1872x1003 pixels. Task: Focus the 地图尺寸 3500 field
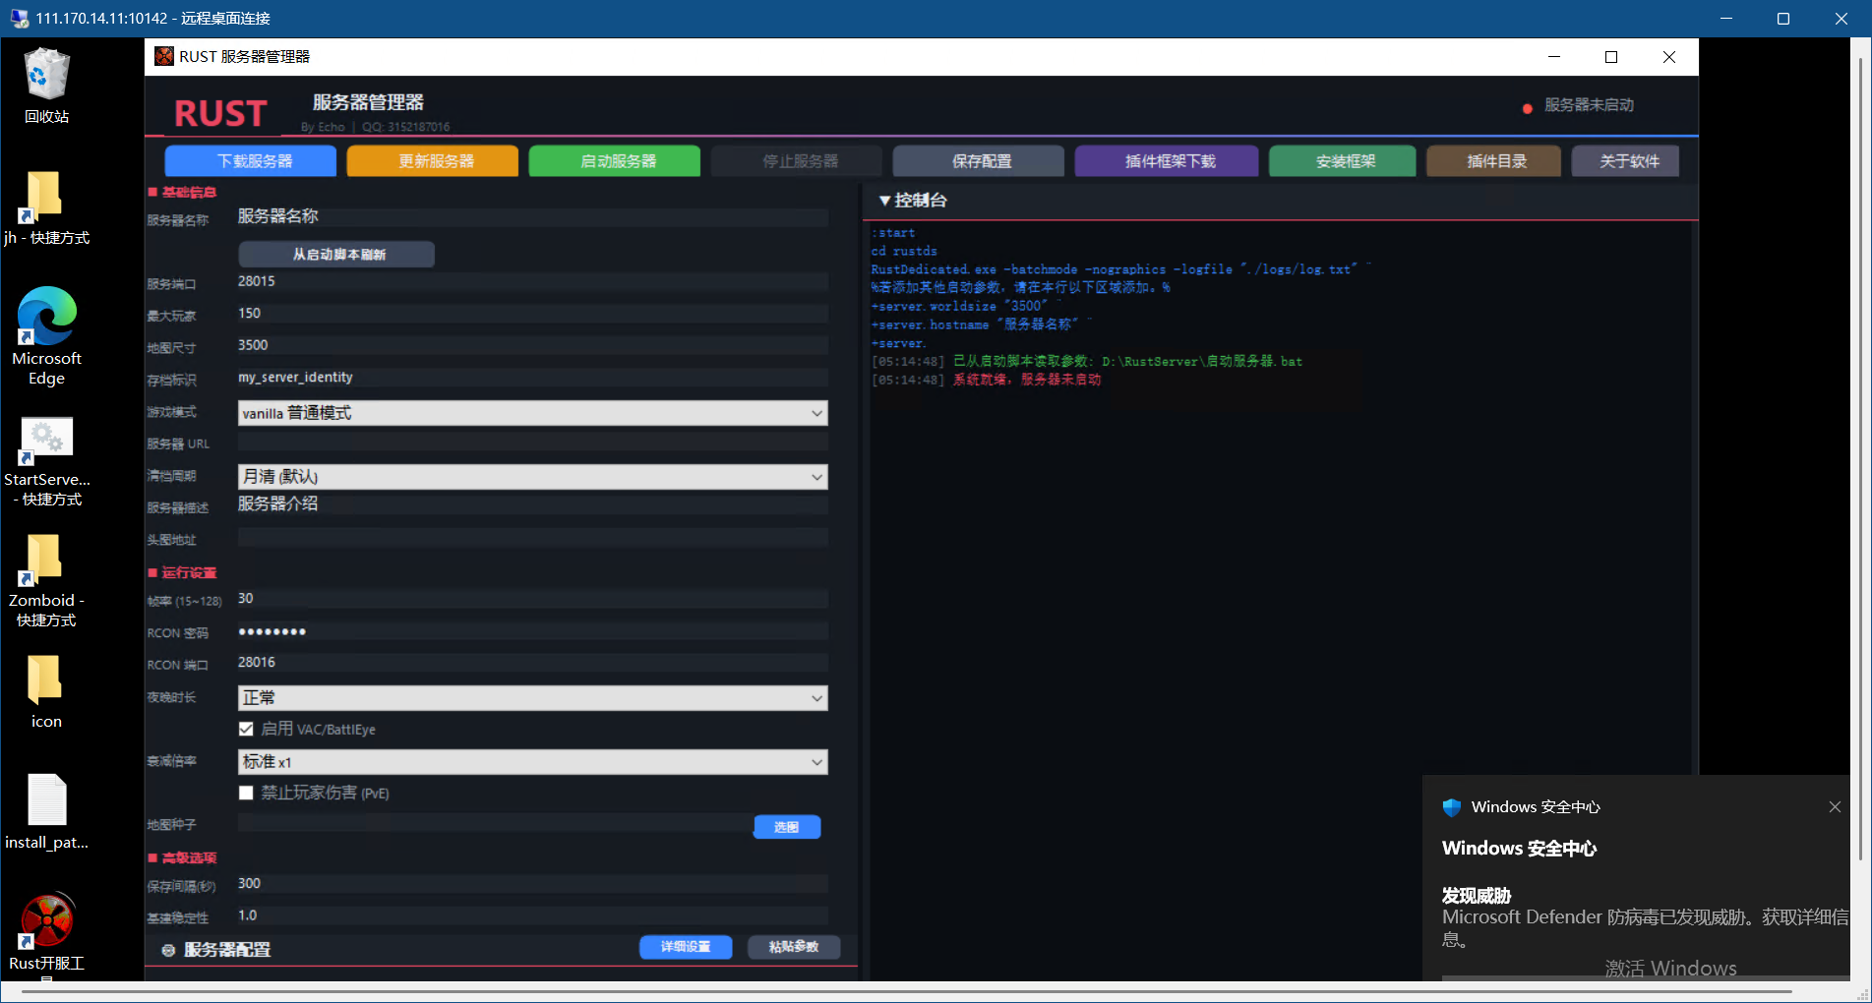(x=532, y=346)
